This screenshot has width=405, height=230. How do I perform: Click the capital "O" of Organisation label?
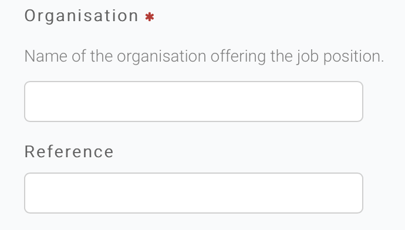click(x=30, y=16)
